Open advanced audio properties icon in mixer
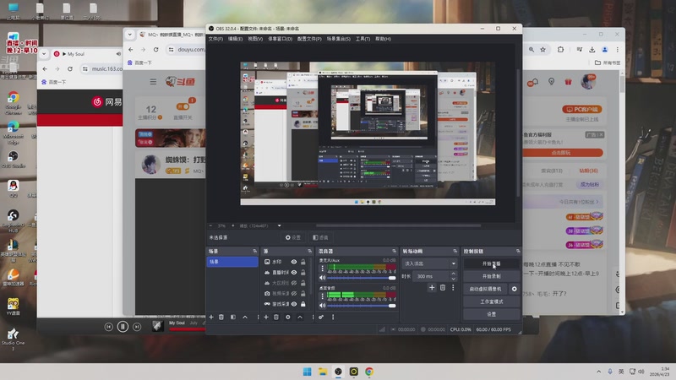Screen dimensions: 676x380 coord(321,318)
